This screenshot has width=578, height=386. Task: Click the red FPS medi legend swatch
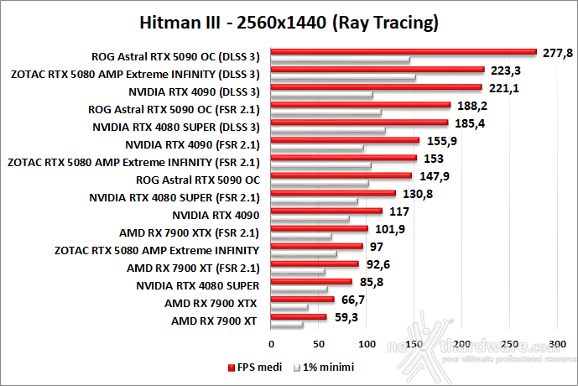232,368
